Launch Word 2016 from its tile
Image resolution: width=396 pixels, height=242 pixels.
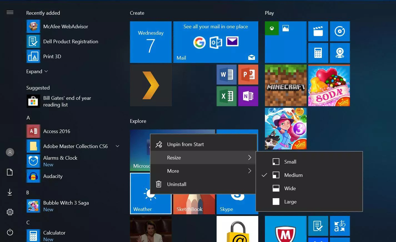pyautogui.click(x=226, y=74)
